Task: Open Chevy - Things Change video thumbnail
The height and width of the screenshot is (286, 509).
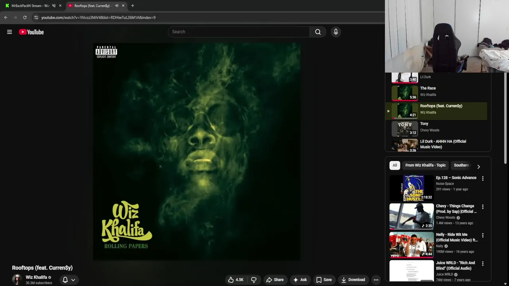Action: coord(412,216)
